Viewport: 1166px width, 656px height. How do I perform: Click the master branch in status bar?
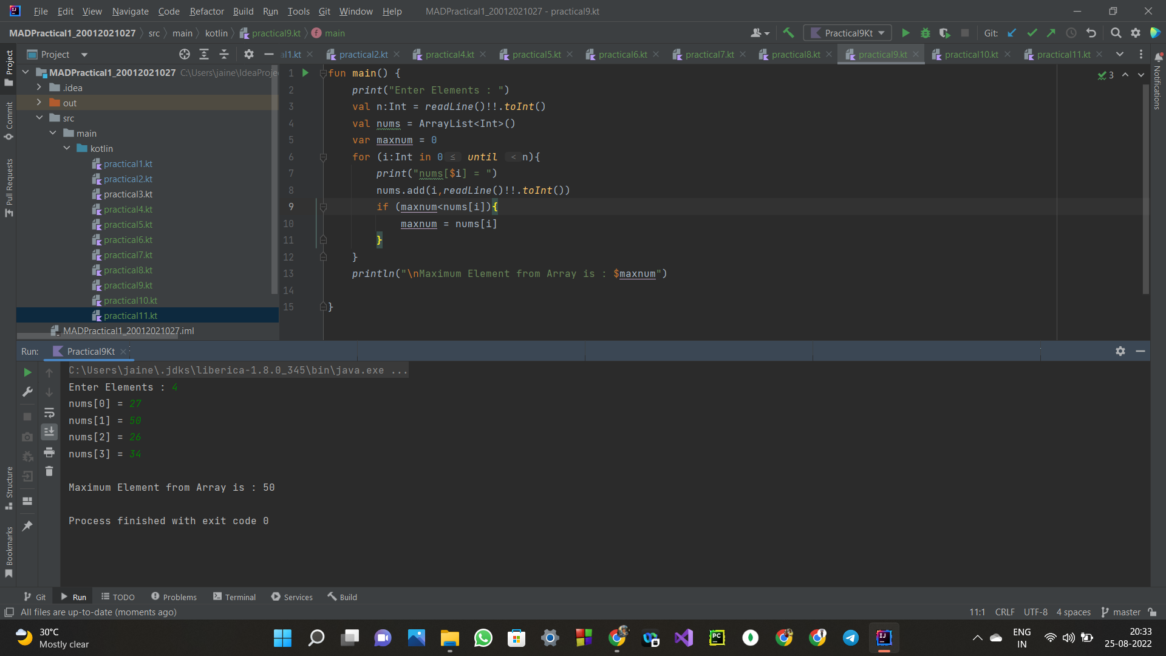tap(1126, 612)
